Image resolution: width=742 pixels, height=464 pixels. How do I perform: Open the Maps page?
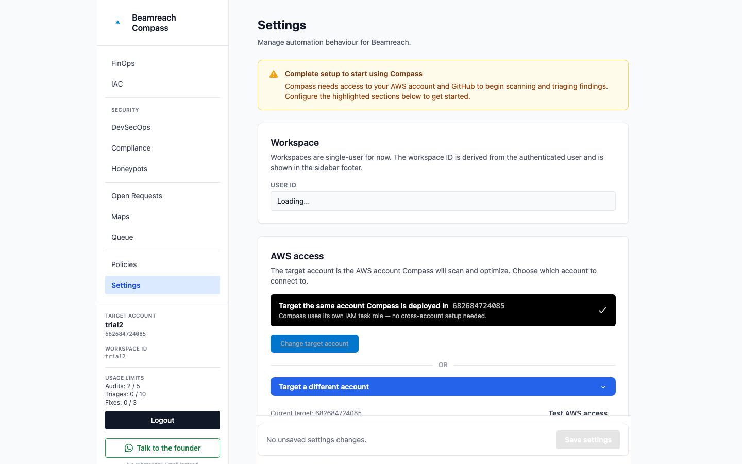(x=162, y=217)
